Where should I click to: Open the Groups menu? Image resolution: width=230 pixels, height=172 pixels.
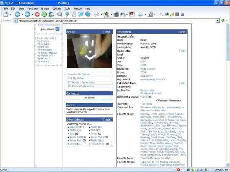(x=45, y=8)
